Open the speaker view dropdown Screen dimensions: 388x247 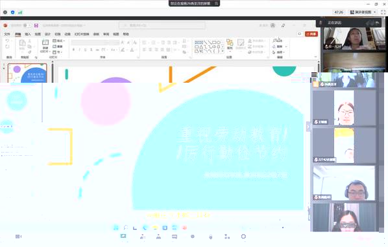point(363,12)
